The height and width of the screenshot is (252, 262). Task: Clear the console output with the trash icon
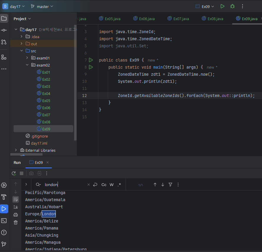coord(16,222)
